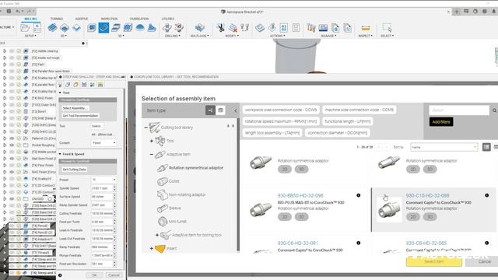Switch to tree view in Item type header
This screenshot has height=280, width=498.
[210, 110]
